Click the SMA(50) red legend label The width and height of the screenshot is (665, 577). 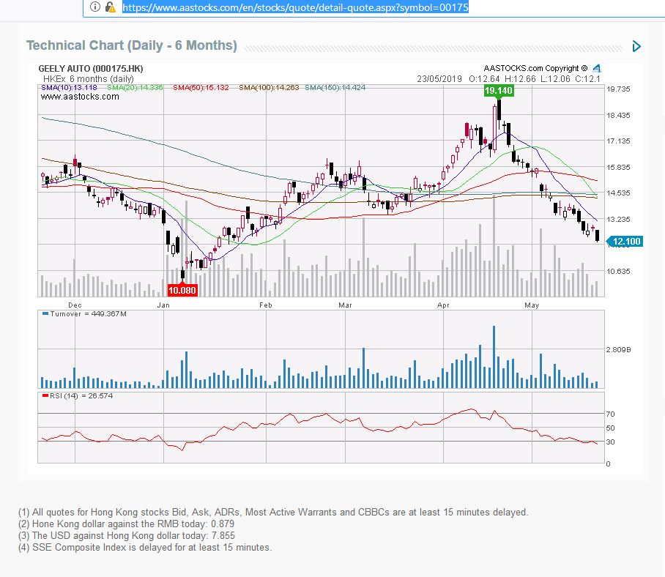tap(201, 88)
